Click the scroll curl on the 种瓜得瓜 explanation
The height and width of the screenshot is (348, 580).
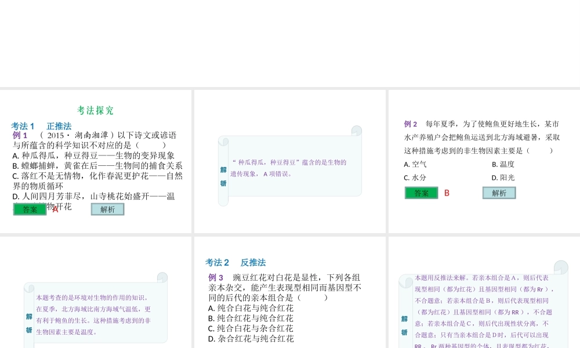coord(356,131)
